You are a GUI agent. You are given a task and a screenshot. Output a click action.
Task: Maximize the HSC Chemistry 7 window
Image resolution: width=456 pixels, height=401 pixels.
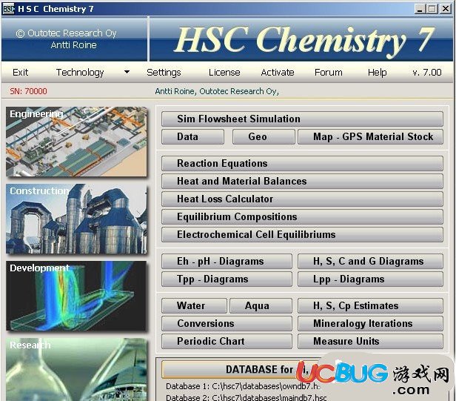coord(432,9)
